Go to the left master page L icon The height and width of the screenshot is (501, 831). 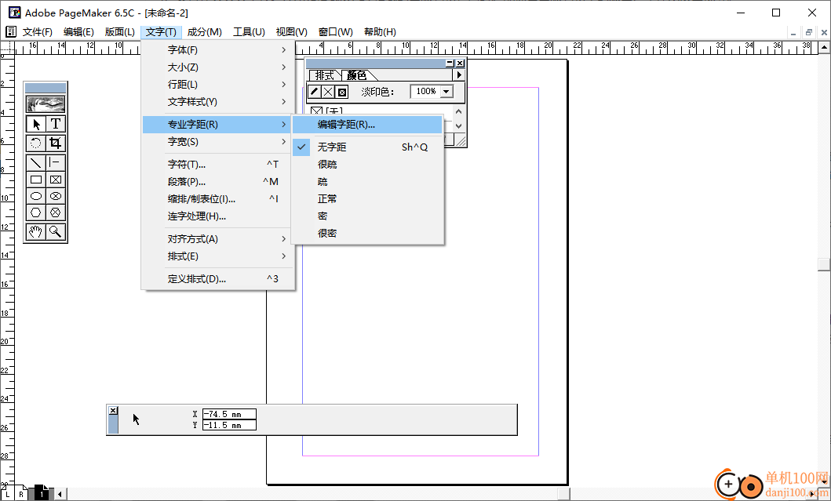(x=7, y=494)
